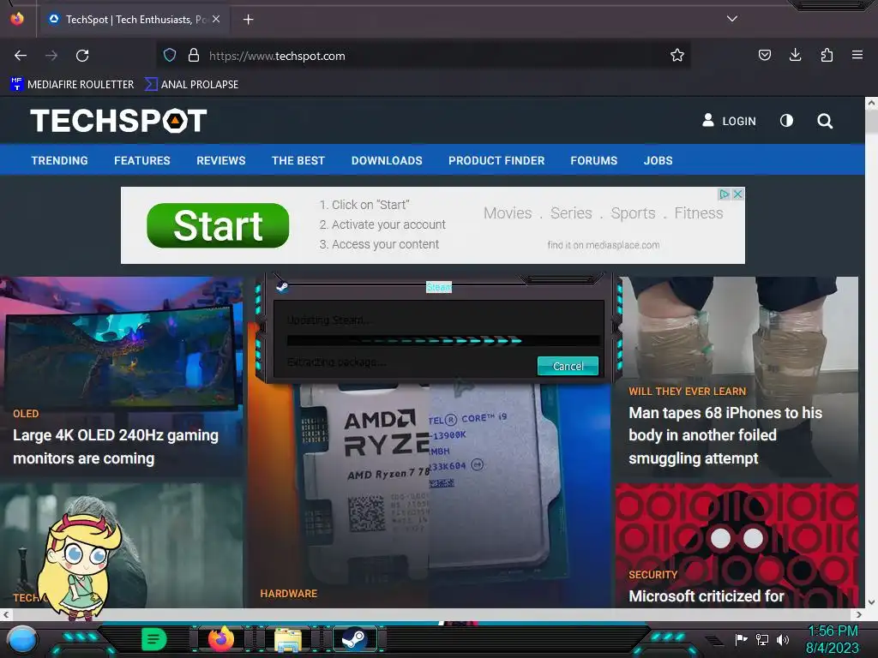Open the PRODUCT FINDER page
The width and height of the screenshot is (878, 658).
[496, 160]
